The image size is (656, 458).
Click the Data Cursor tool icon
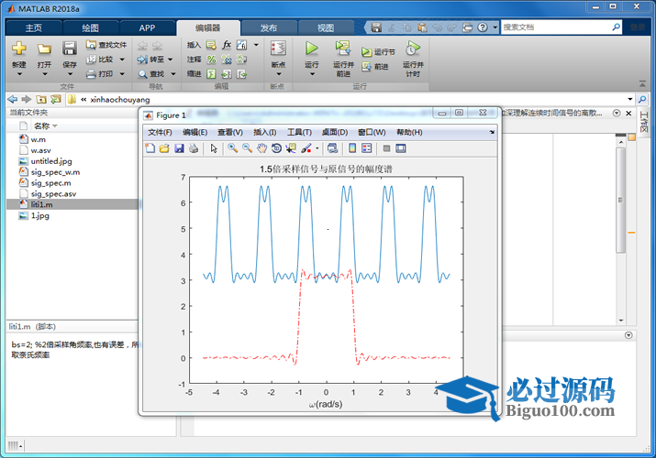pyautogui.click(x=291, y=148)
